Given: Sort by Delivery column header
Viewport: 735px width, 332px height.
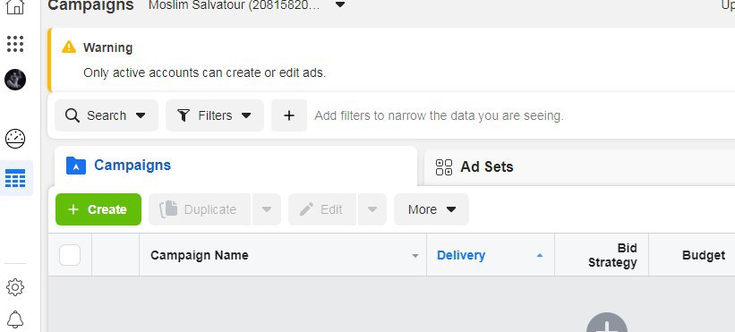Looking at the screenshot, I should click(461, 255).
